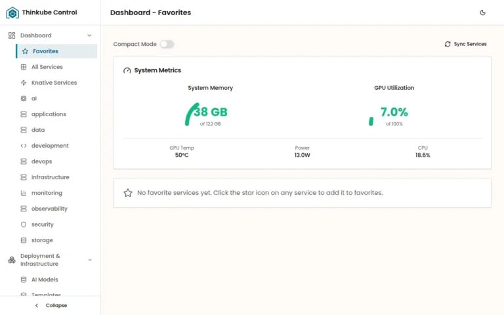This screenshot has width=504, height=315.
Task: Click the System Metrics heading
Action: click(x=157, y=70)
